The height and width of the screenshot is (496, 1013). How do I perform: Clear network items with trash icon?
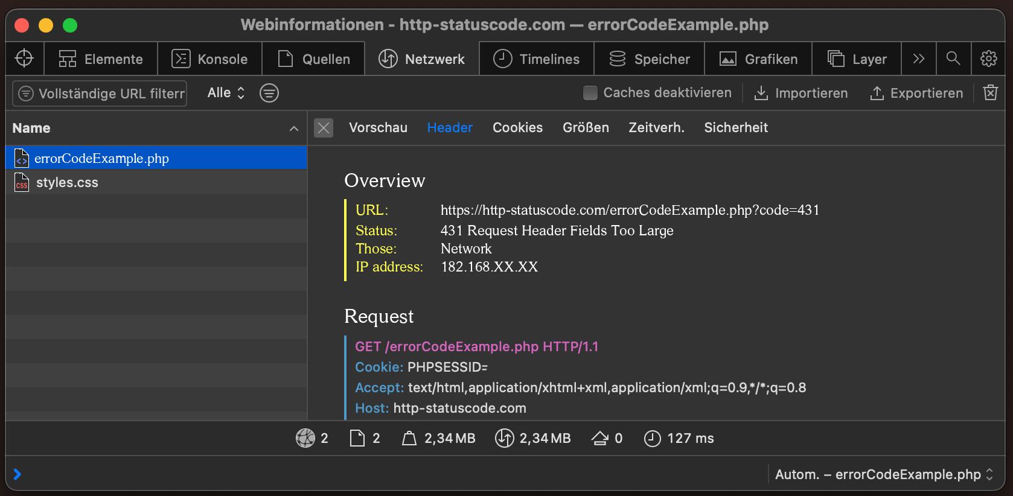point(990,92)
